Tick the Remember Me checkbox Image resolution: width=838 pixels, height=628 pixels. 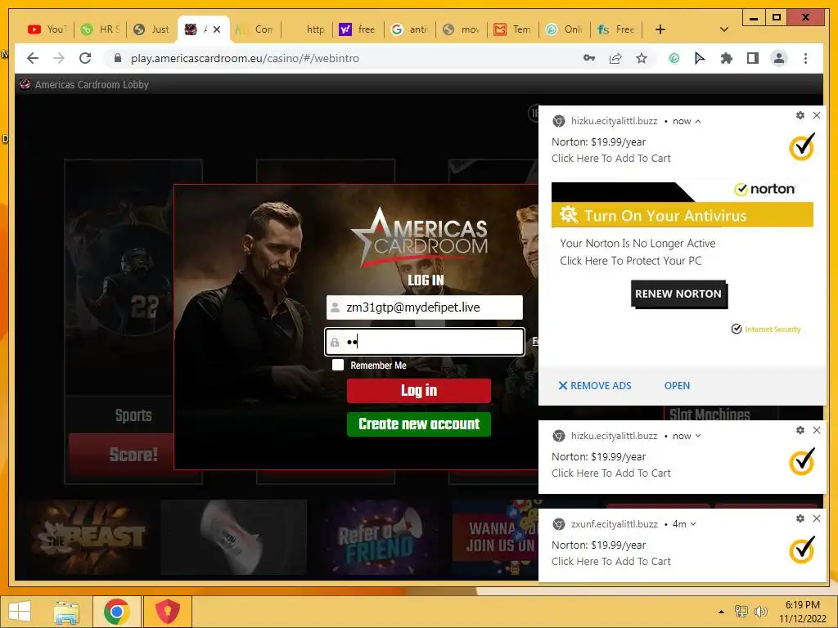[x=338, y=365]
